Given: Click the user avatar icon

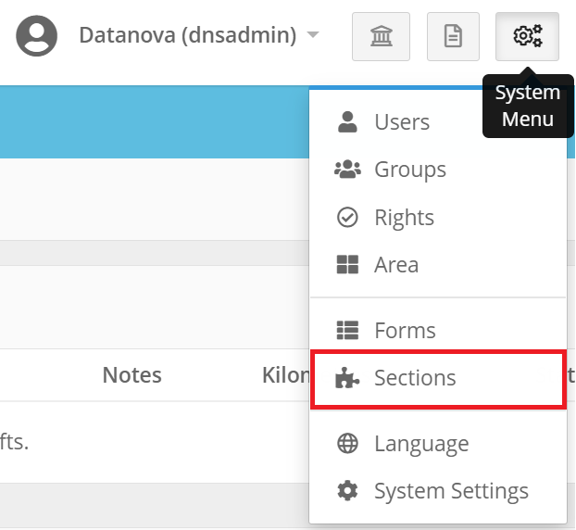Looking at the screenshot, I should (36, 35).
